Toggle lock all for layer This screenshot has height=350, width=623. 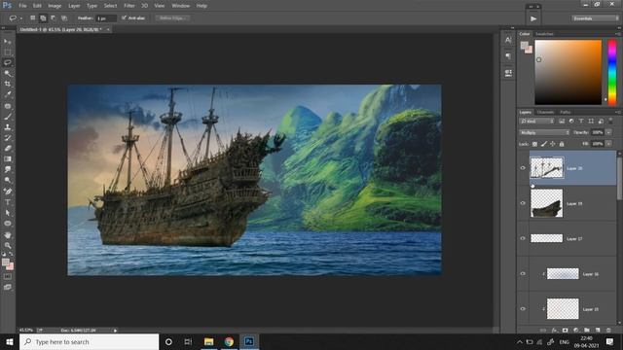pos(562,144)
